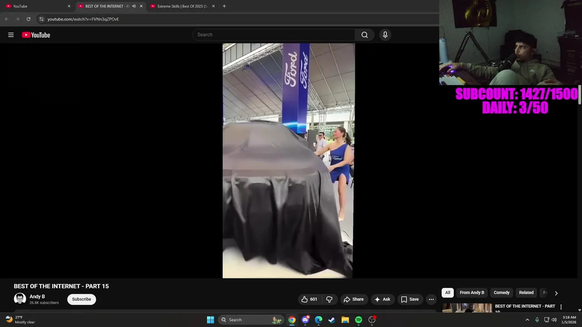Select From Andy B filter chip
This screenshot has height=327, width=582.
pyautogui.click(x=472, y=292)
